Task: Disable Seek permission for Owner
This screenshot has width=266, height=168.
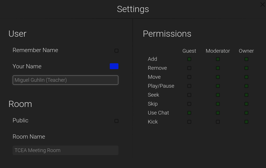Action: tap(246, 95)
